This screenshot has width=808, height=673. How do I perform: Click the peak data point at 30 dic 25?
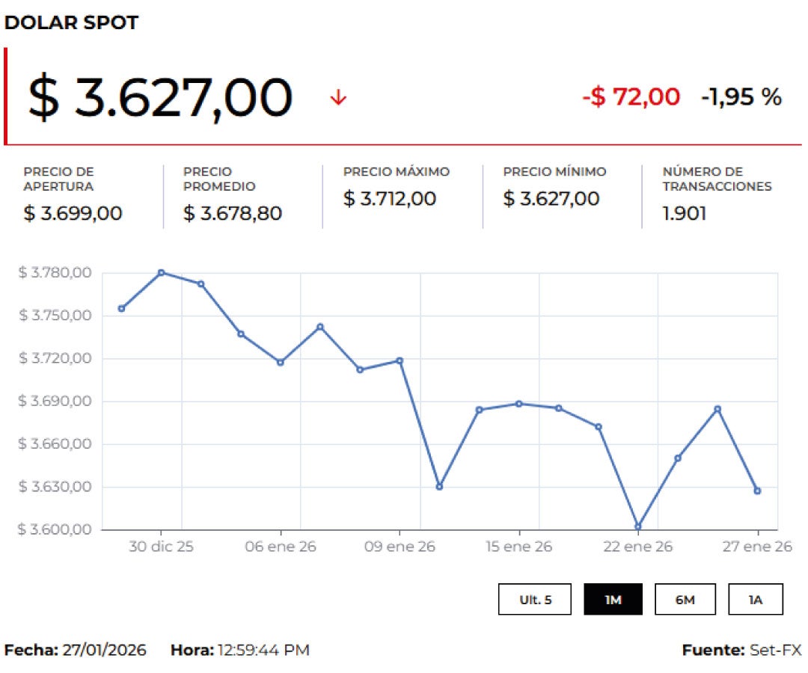(x=161, y=272)
